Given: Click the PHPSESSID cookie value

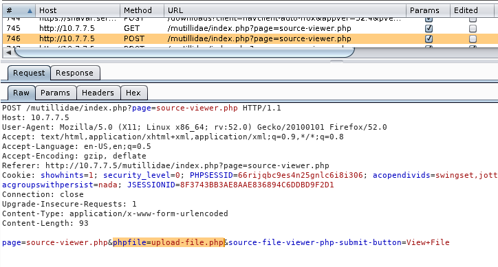Looking at the screenshot, I should [300, 175].
